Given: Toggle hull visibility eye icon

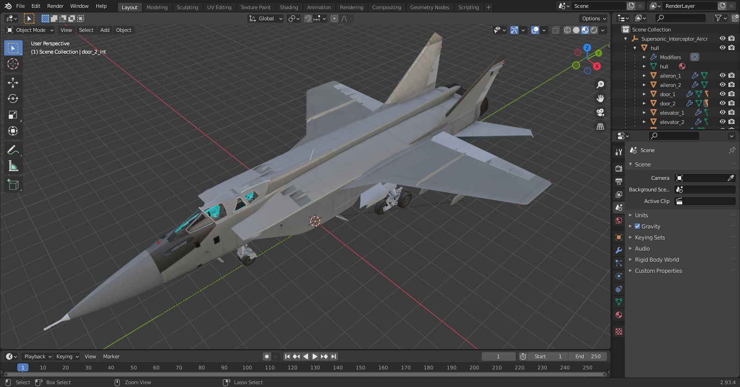Looking at the screenshot, I should point(722,48).
